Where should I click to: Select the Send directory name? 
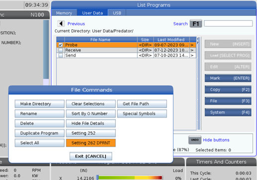point(71,56)
